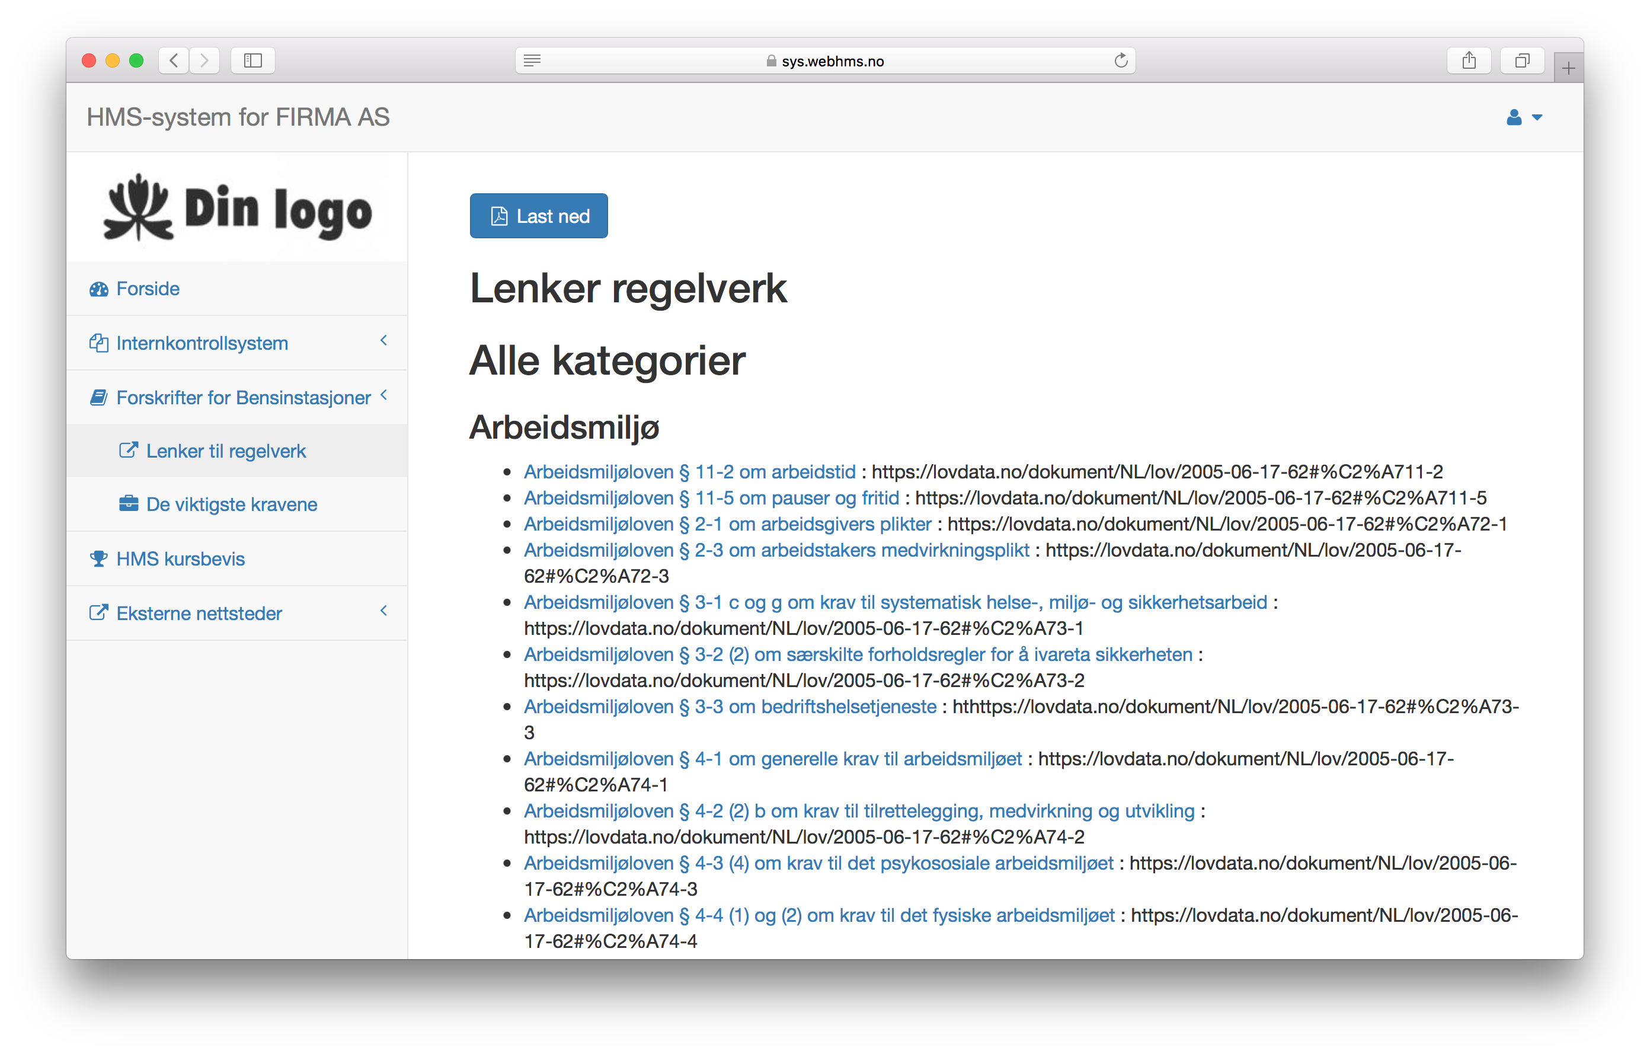Open link Arbeidsmiljøloven § 3-3 om bedriftshelsetjeneste
Viewport: 1650px width, 1054px height.
coord(730,707)
